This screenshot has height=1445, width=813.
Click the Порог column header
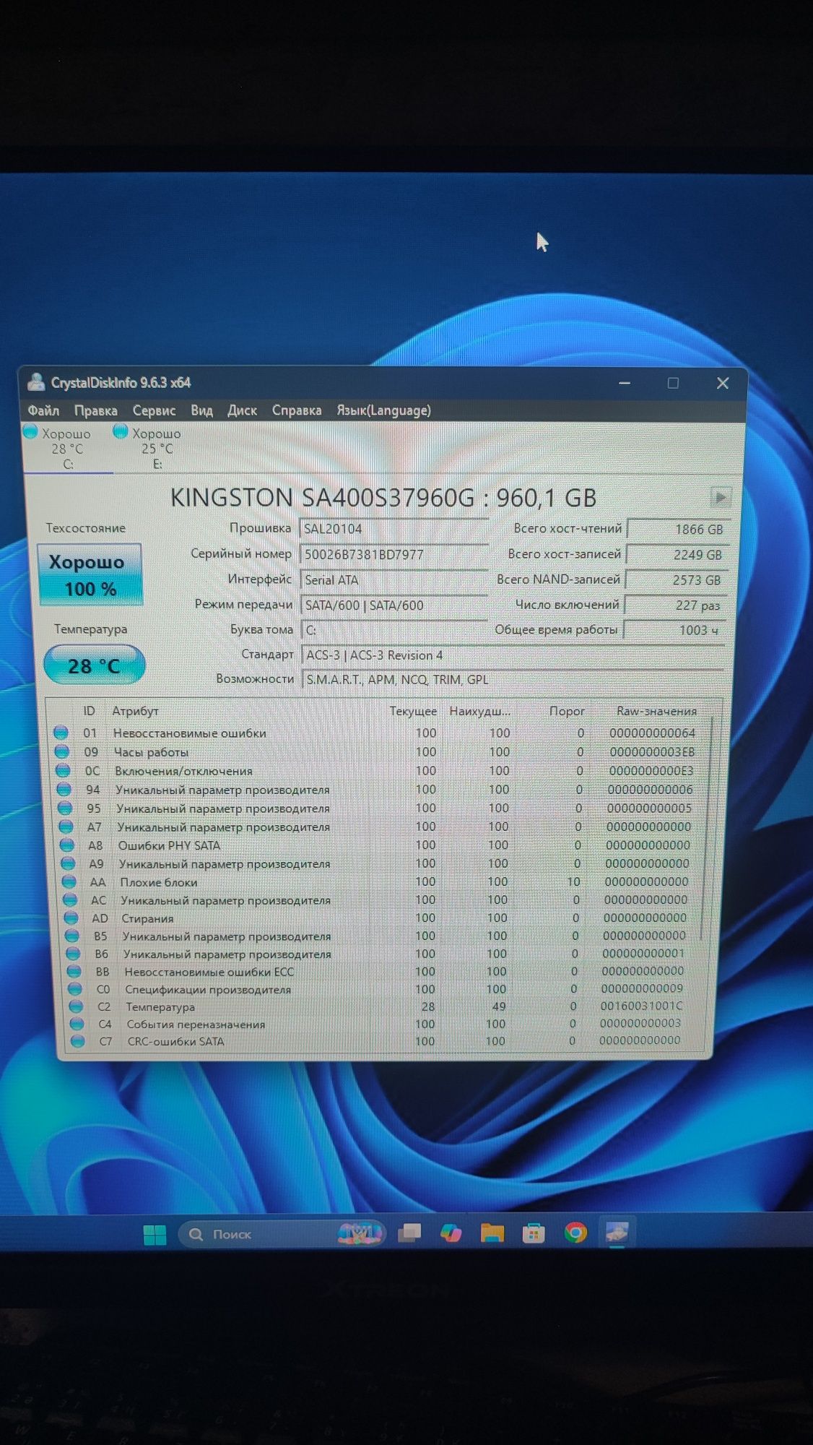[567, 711]
